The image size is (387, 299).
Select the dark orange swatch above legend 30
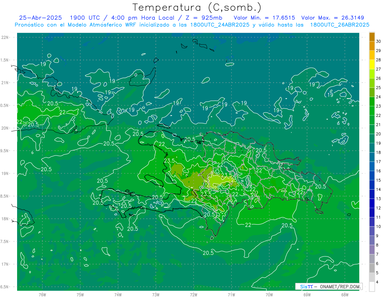(372, 36)
